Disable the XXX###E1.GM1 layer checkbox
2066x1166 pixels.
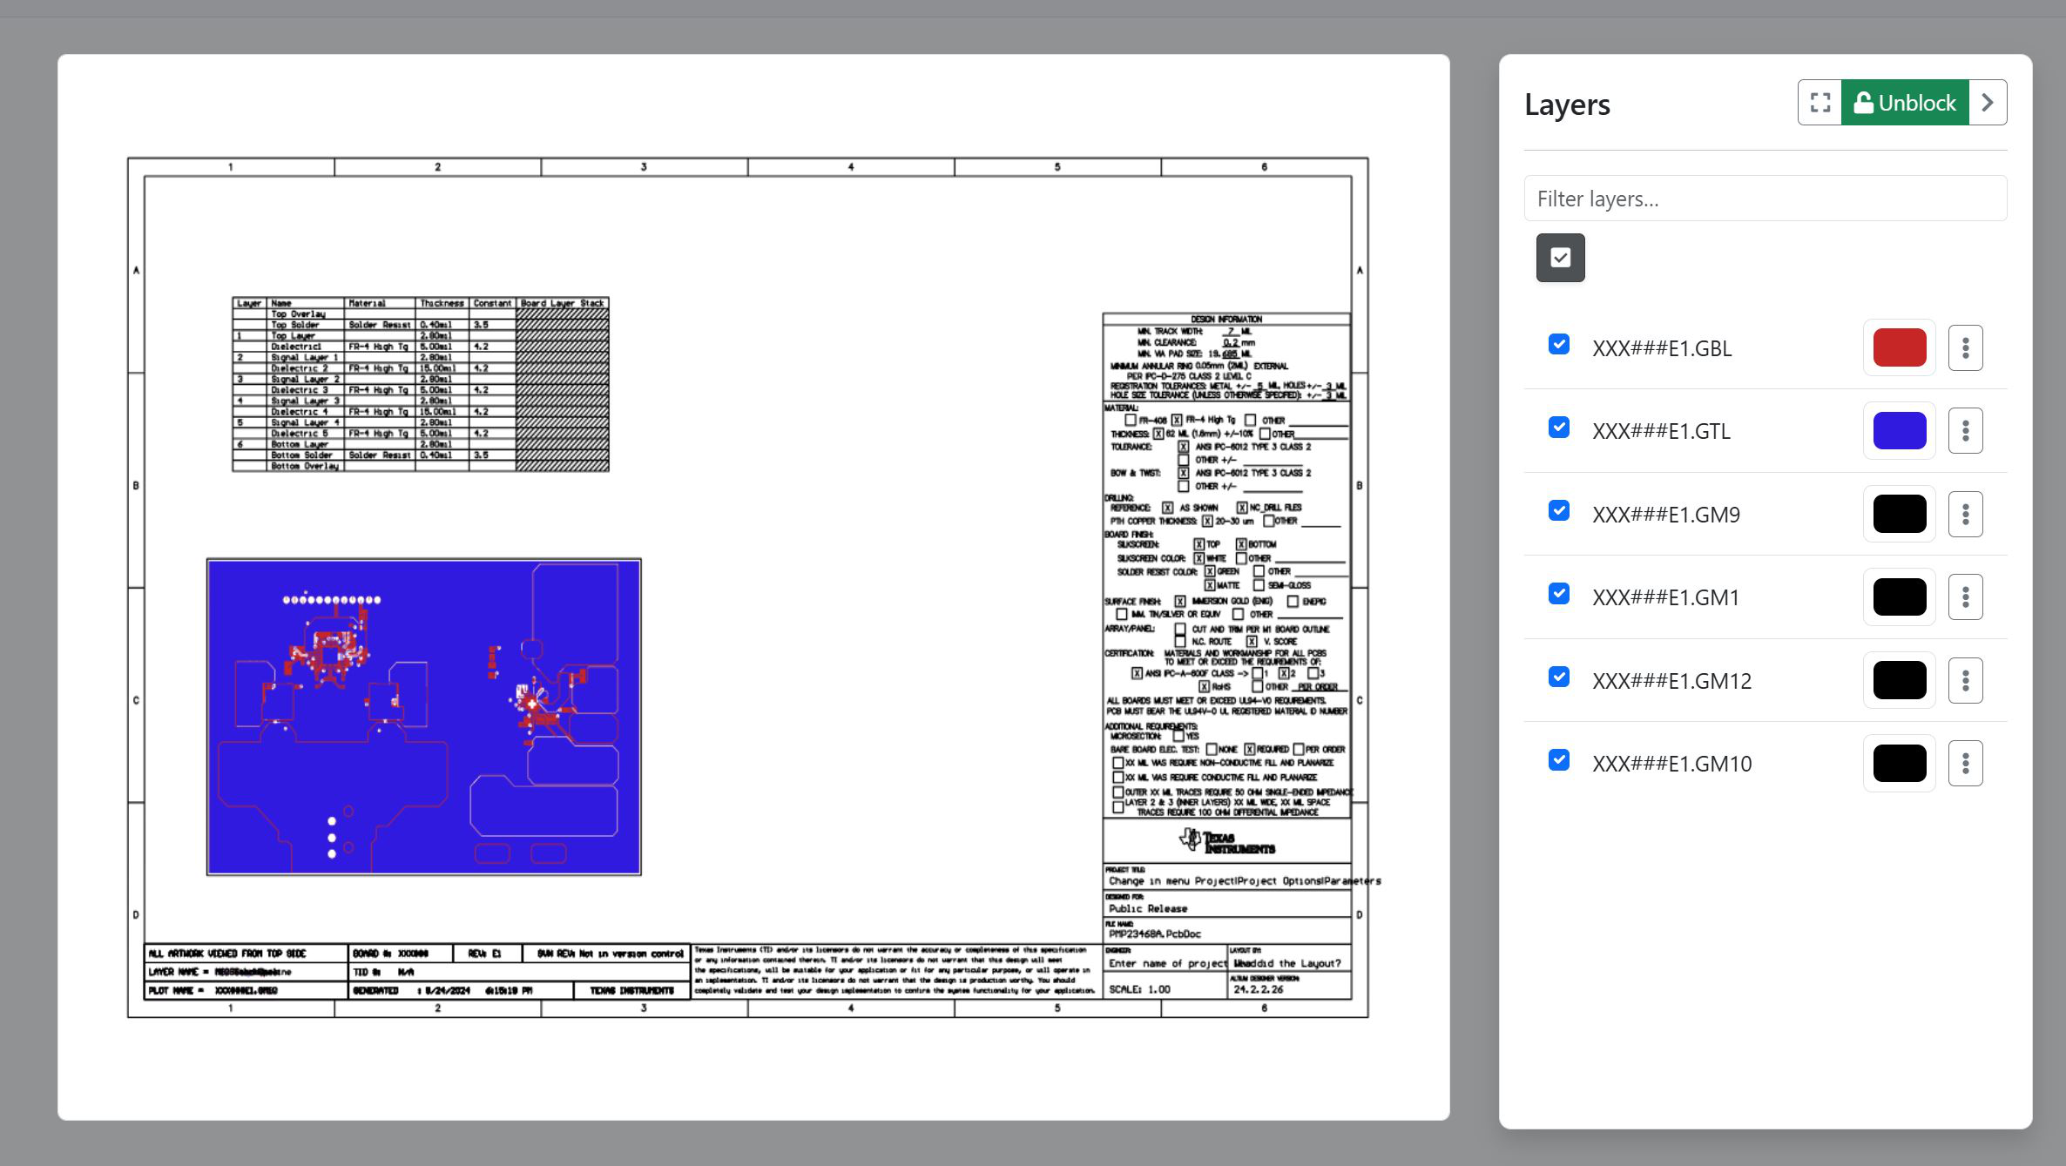coord(1559,594)
